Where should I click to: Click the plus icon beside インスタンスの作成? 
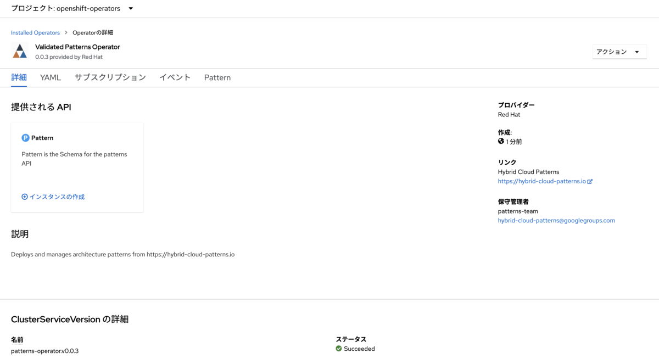pyautogui.click(x=25, y=197)
